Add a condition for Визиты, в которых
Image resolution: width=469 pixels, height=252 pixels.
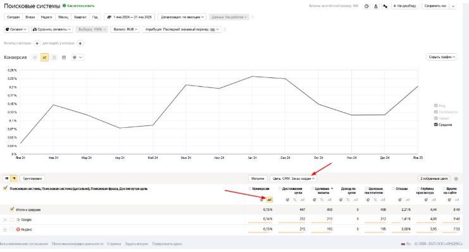(37, 44)
